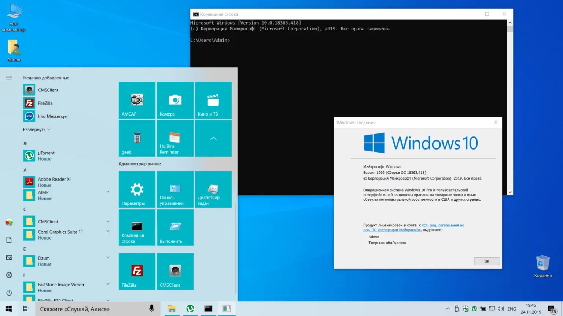Screen dimensions: 563x316
Task: Select the Admin folder desktop icon
Action: [x=14, y=51]
